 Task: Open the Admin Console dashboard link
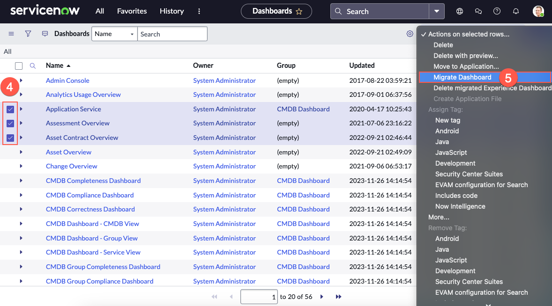(x=67, y=80)
